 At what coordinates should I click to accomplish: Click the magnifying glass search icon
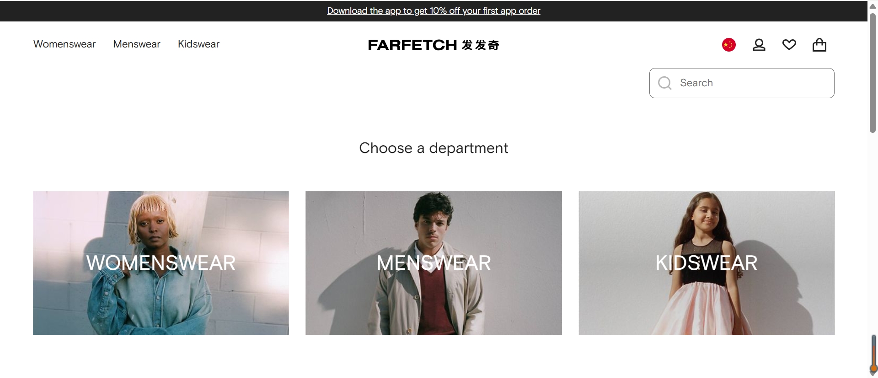pos(665,83)
